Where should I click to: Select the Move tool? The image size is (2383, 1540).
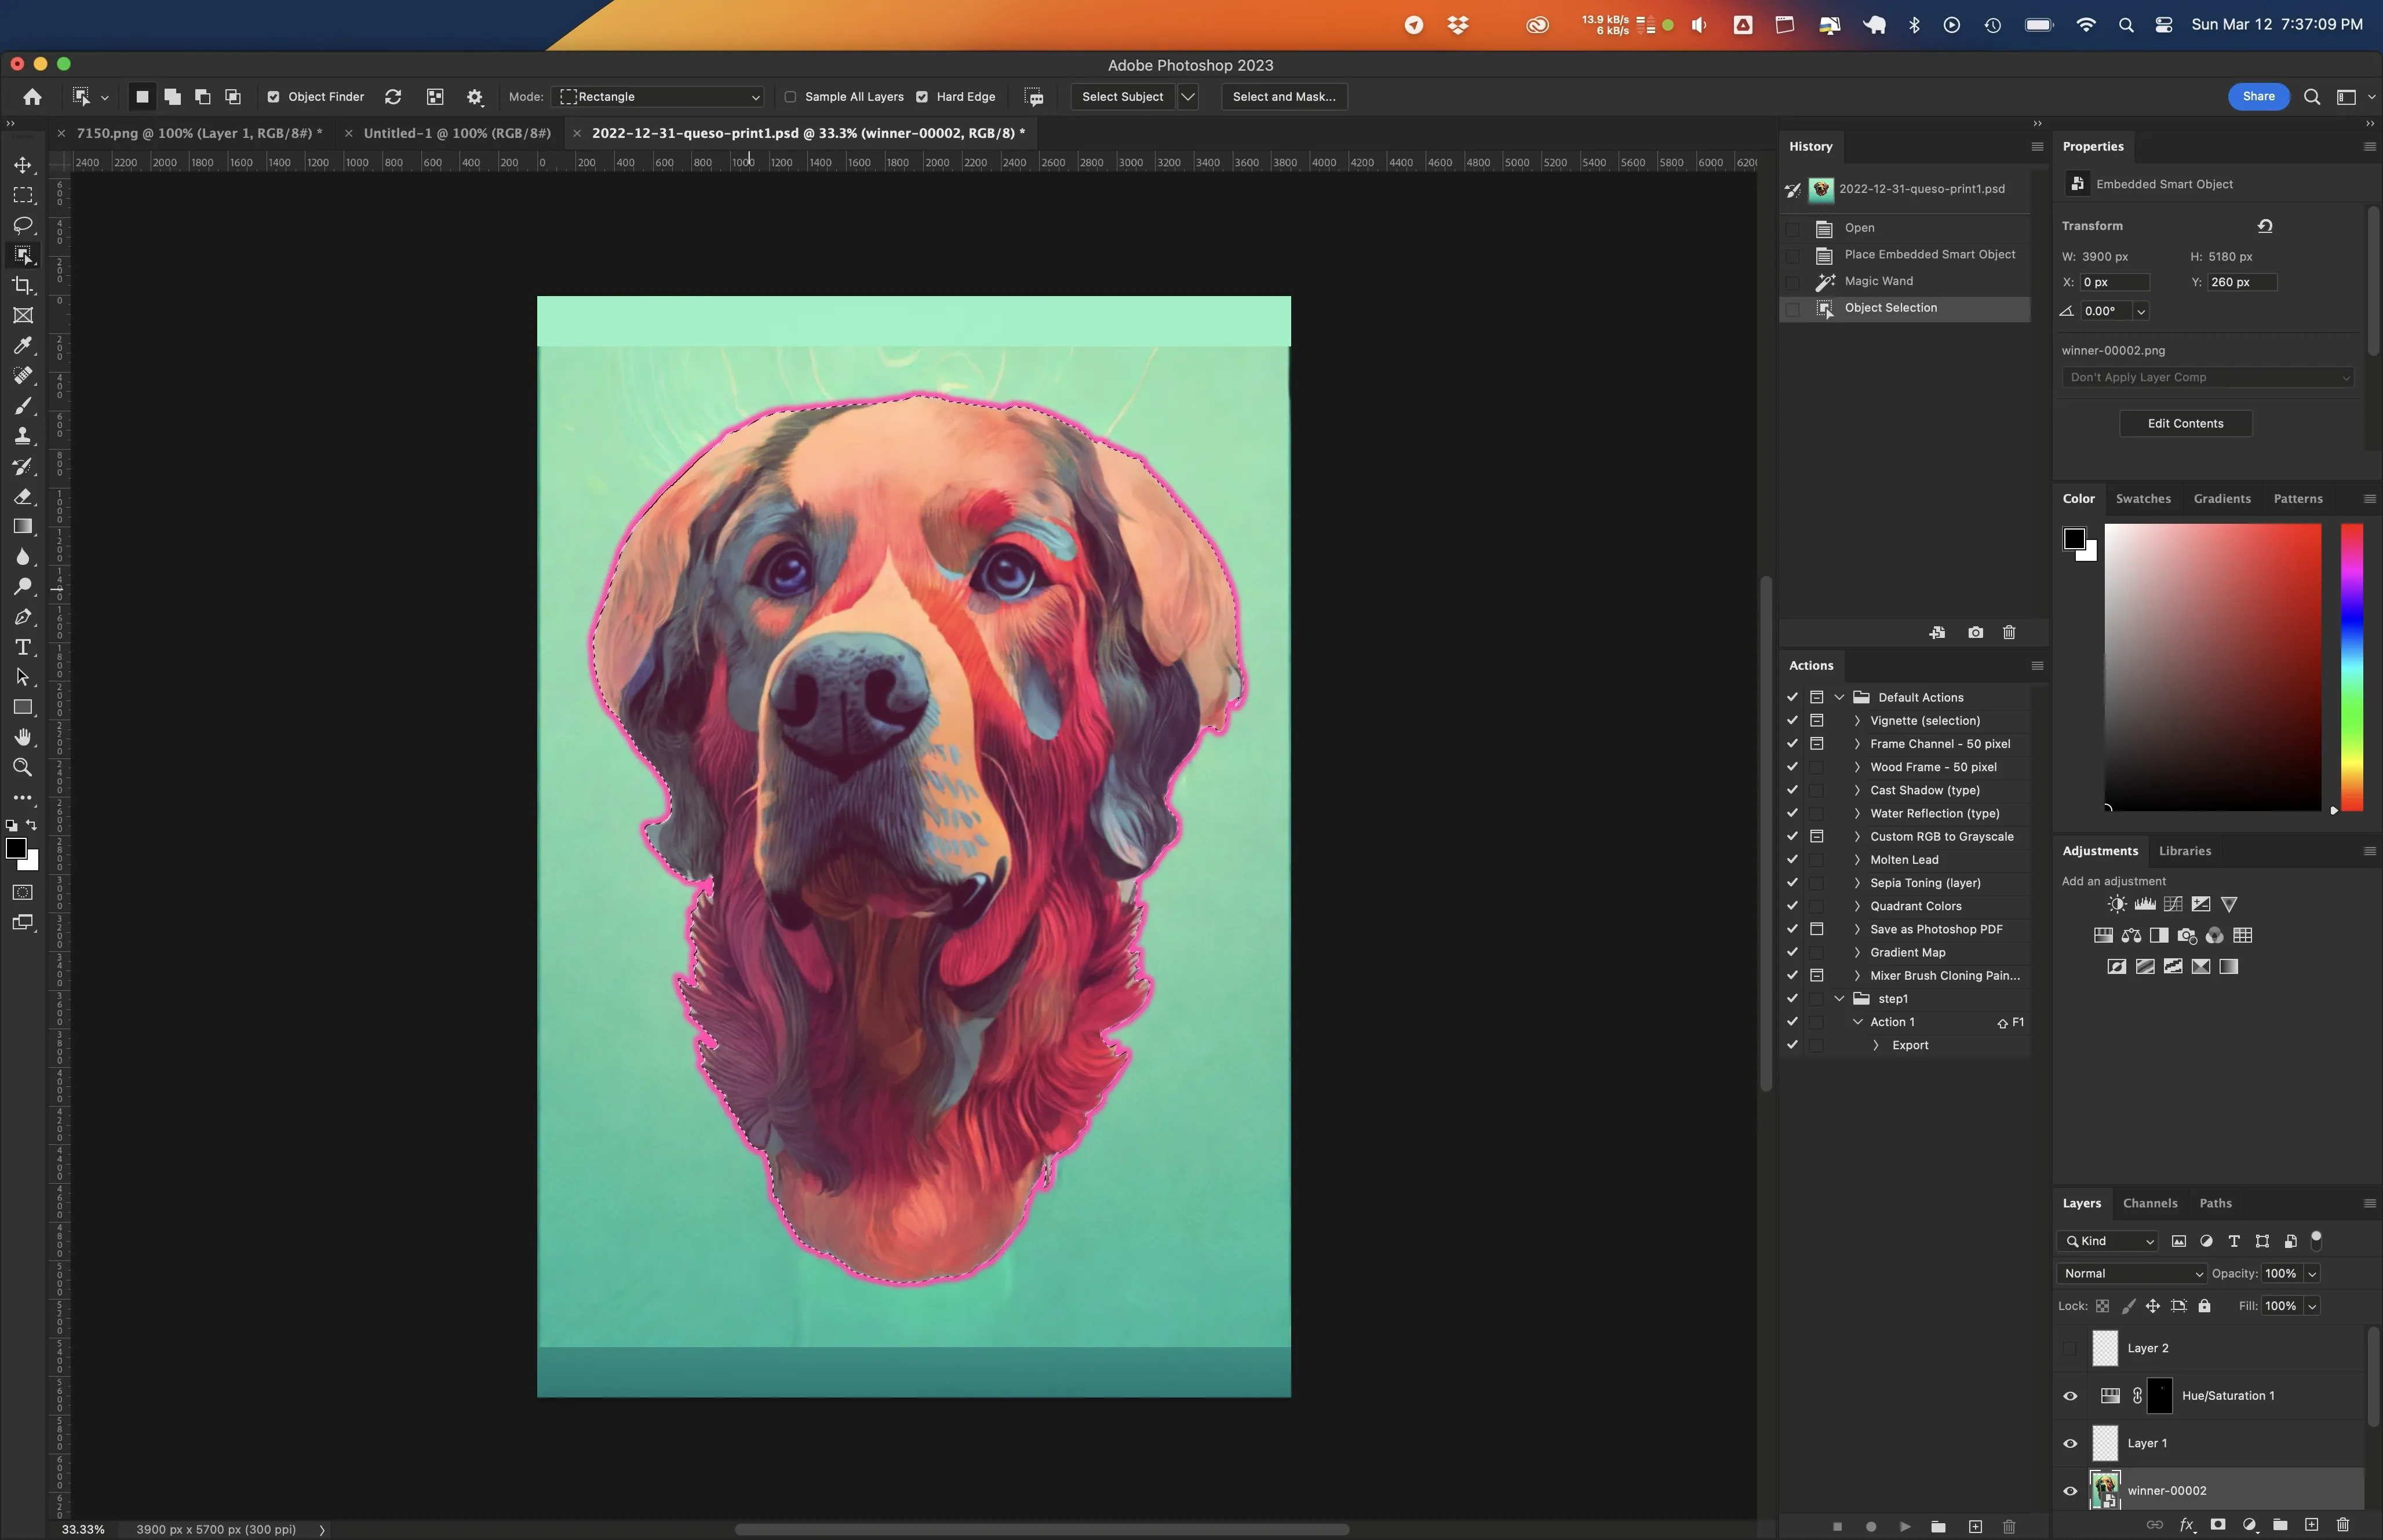[23, 166]
